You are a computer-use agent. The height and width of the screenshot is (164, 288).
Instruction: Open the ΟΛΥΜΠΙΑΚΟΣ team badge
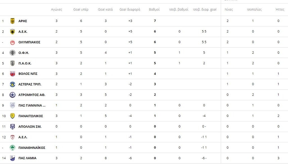coord(12,42)
